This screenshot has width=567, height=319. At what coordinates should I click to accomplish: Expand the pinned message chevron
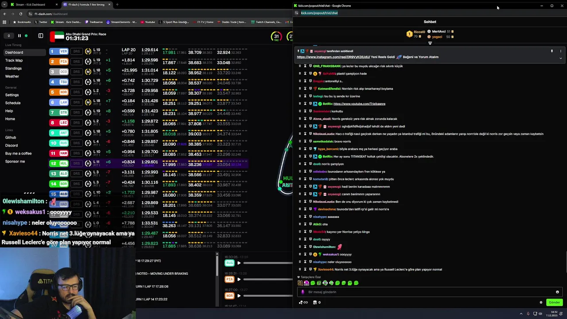click(x=560, y=58)
